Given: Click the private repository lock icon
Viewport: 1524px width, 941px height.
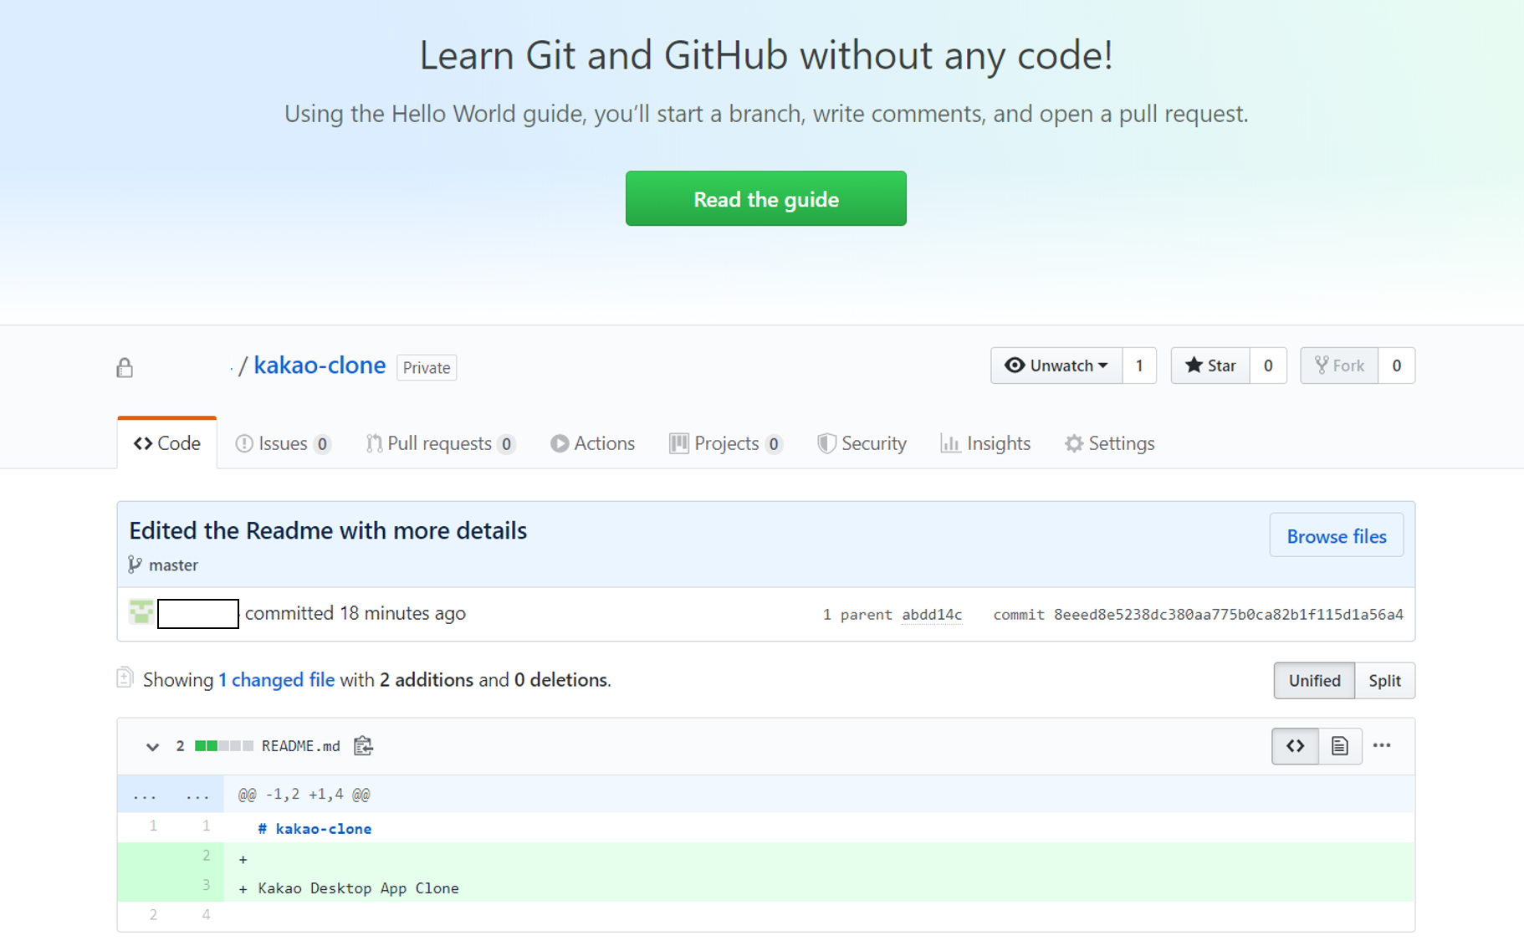Looking at the screenshot, I should click(x=125, y=367).
